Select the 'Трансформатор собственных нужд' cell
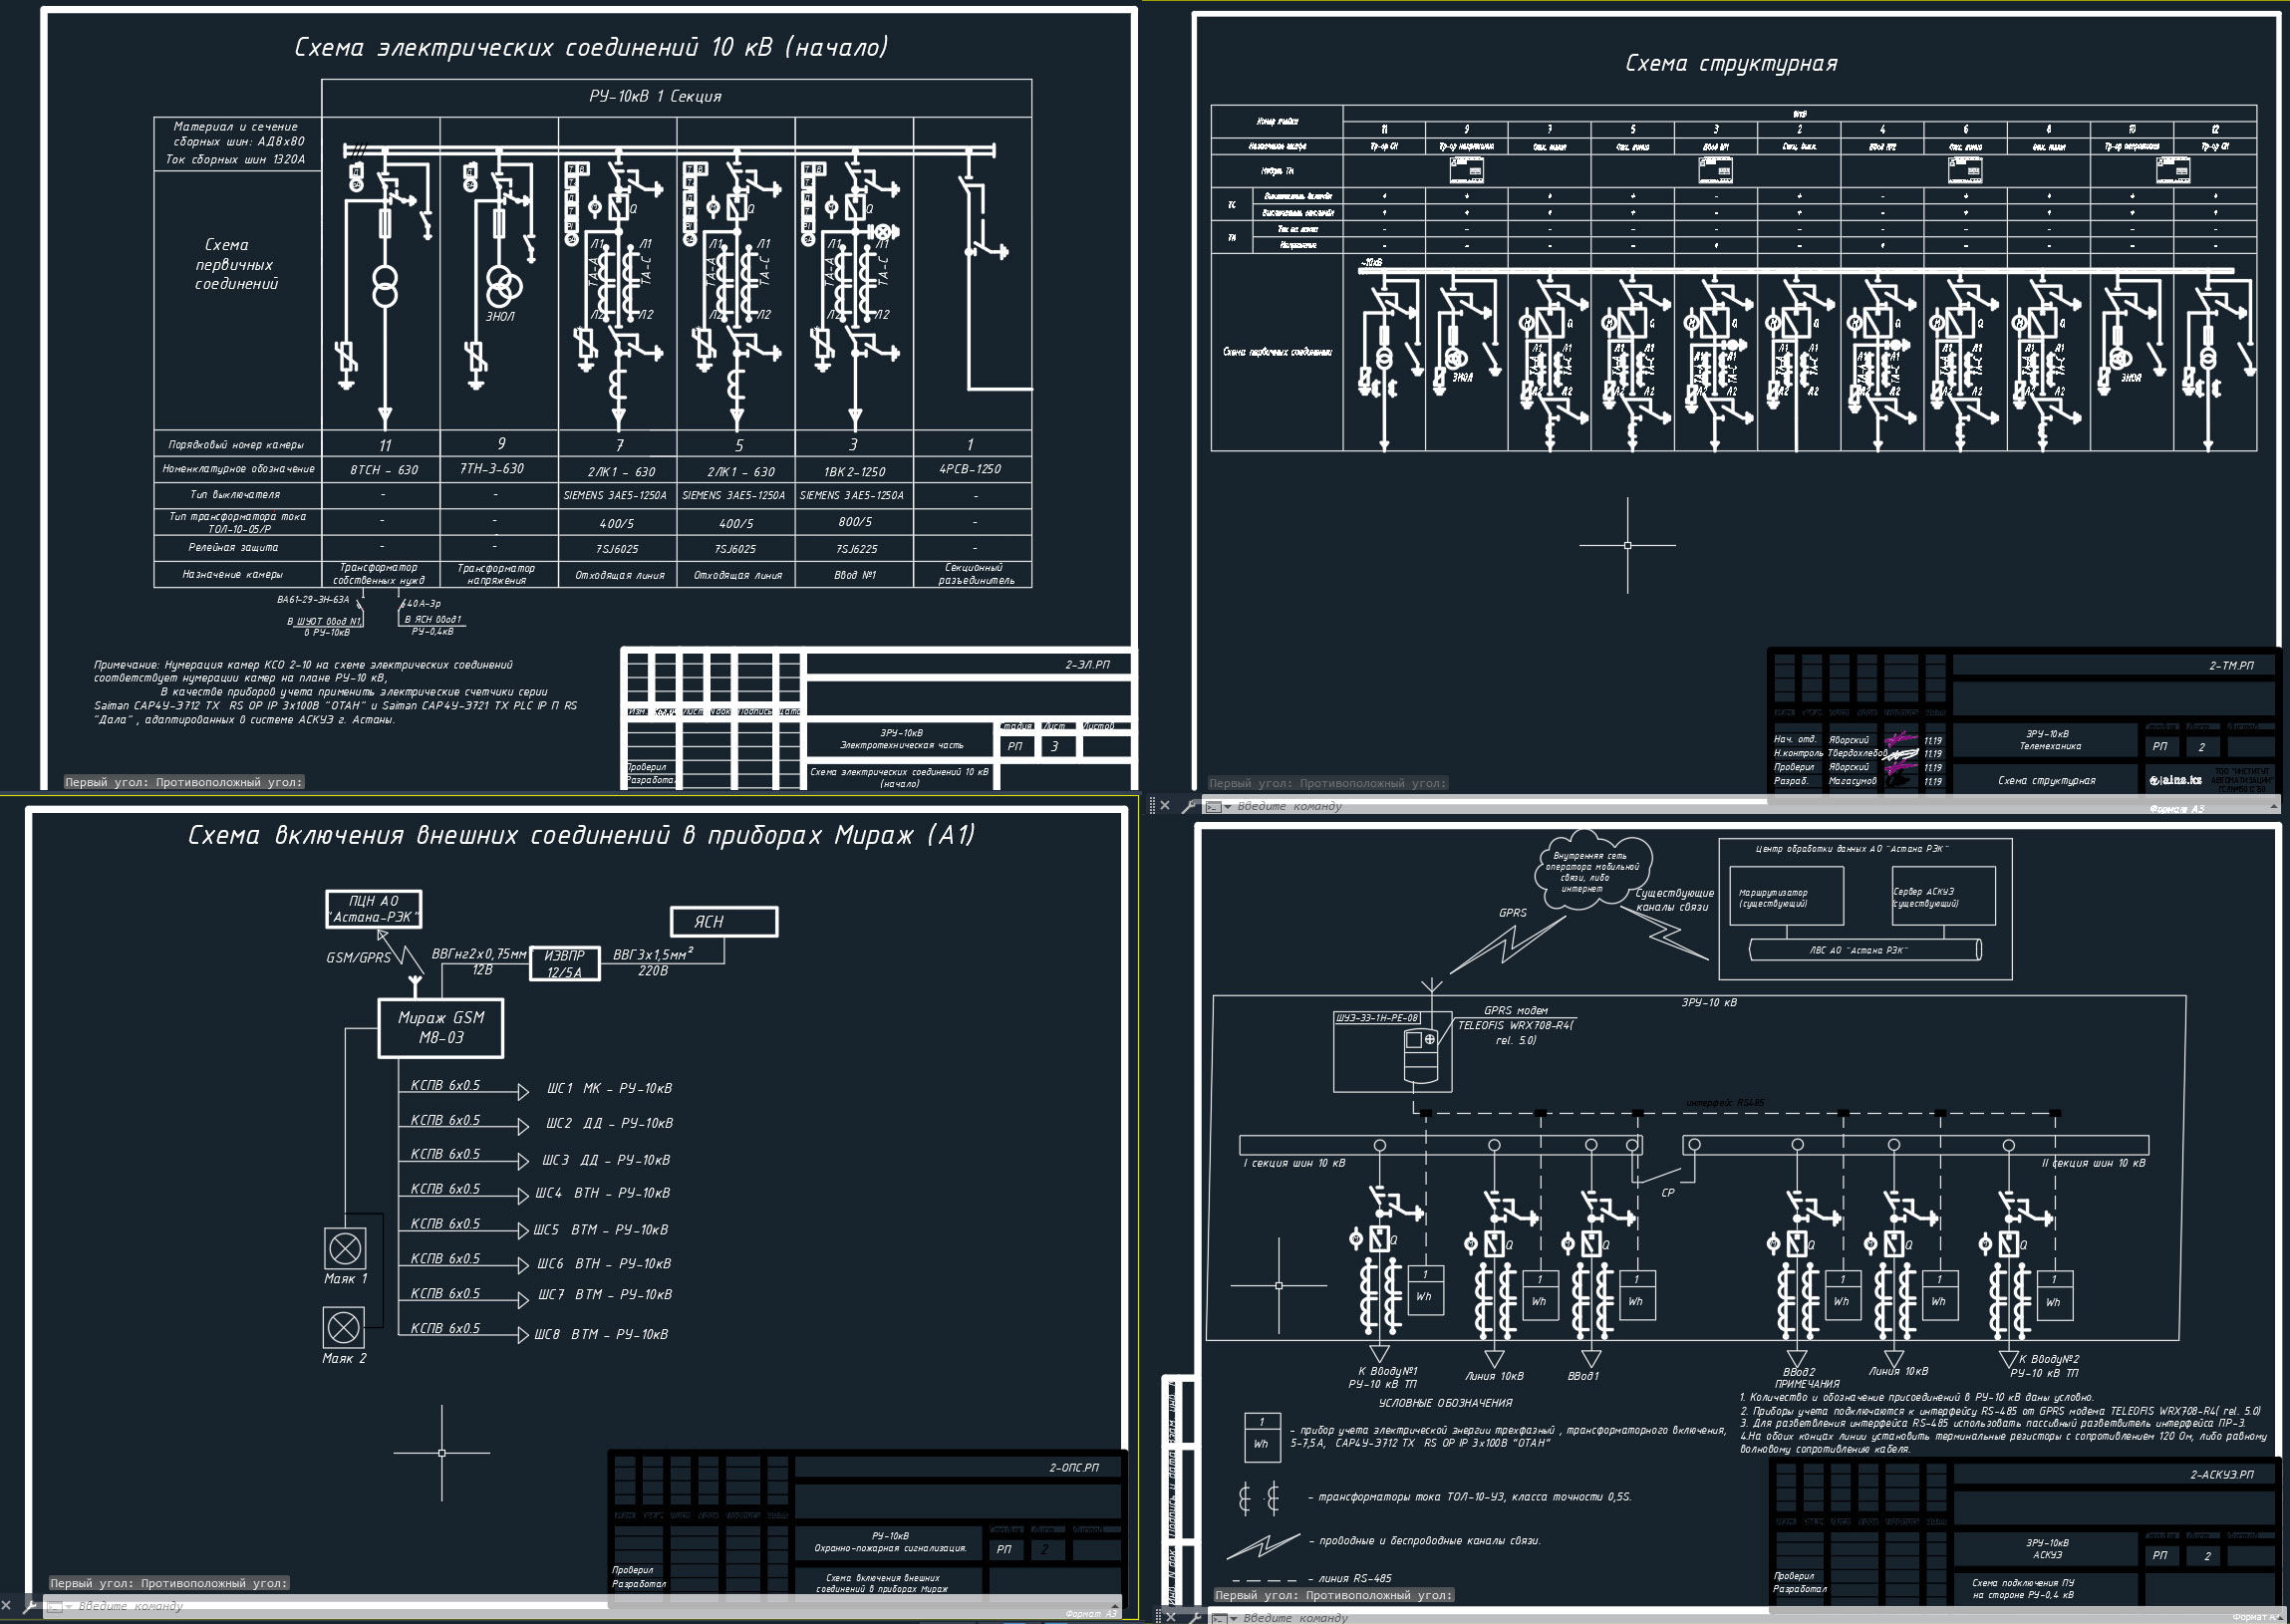The height and width of the screenshot is (1624, 2290). pyautogui.click(x=379, y=574)
